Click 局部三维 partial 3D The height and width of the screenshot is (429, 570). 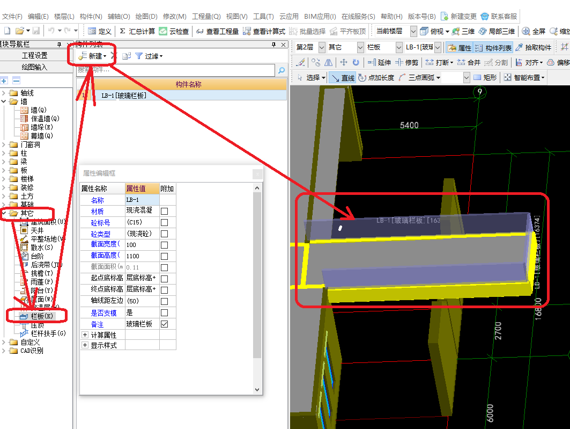497,31
